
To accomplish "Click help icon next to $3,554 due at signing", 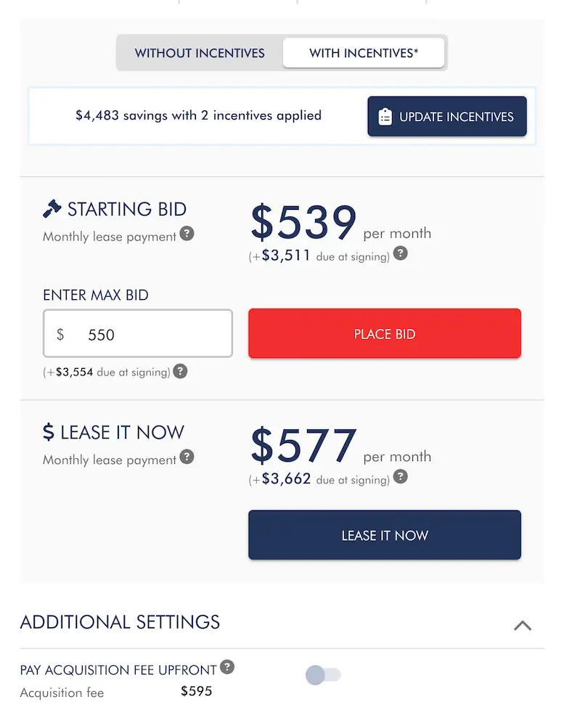I will pyautogui.click(x=180, y=371).
